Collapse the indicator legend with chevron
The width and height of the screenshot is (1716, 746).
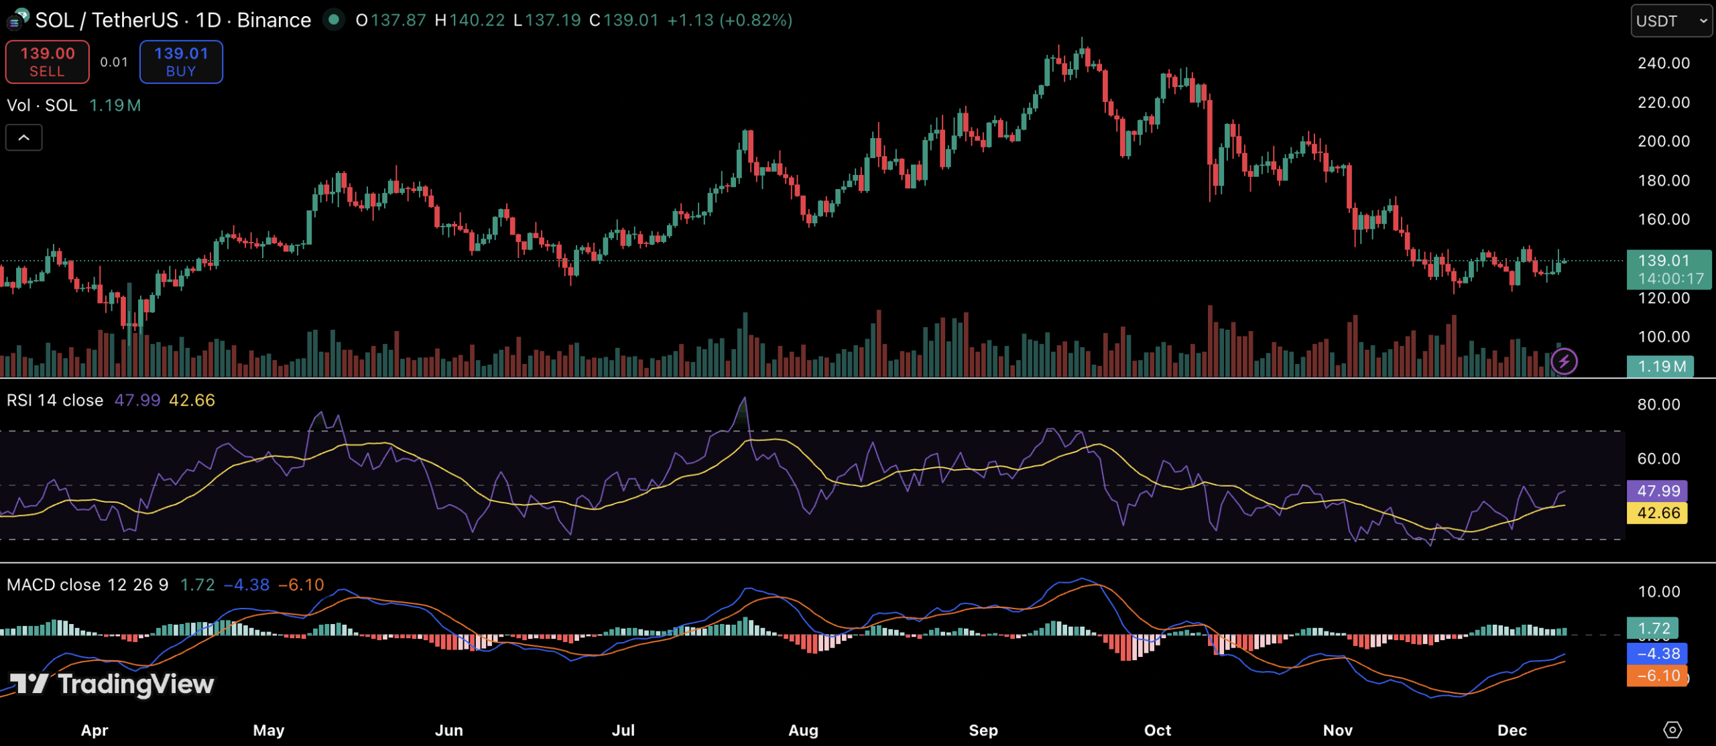pyautogui.click(x=24, y=138)
